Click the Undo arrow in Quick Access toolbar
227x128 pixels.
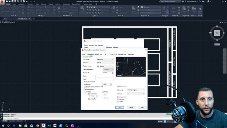[27, 1]
